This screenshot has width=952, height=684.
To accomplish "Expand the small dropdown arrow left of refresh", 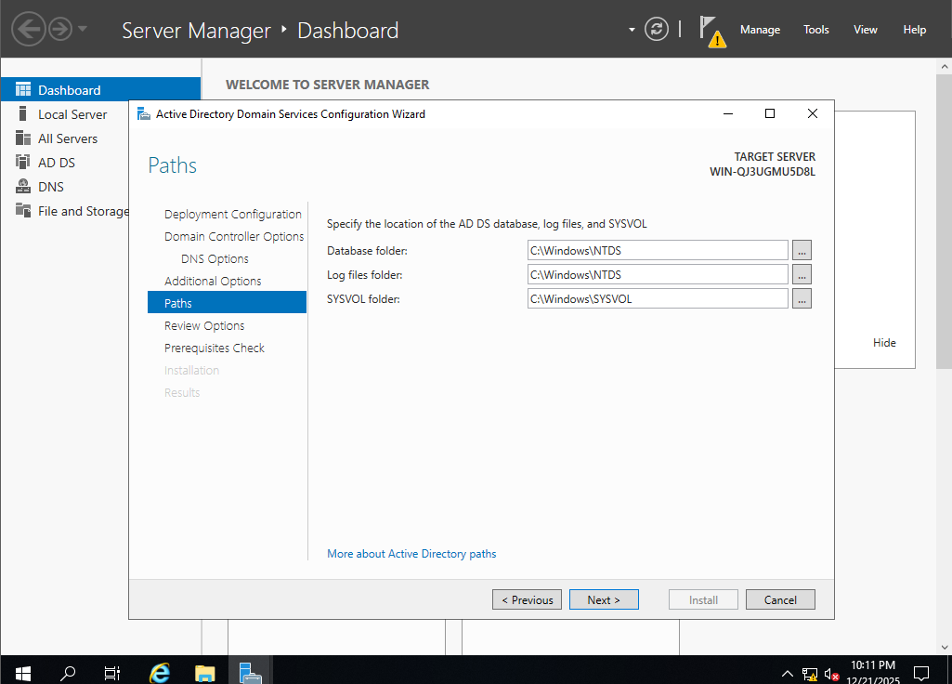I will [x=632, y=29].
